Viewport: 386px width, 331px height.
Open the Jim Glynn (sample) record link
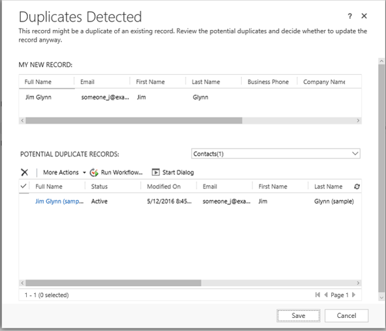(59, 201)
